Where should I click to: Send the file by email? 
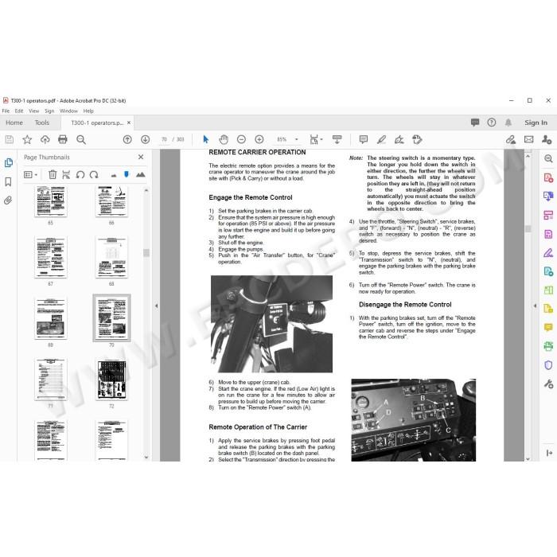(x=528, y=139)
